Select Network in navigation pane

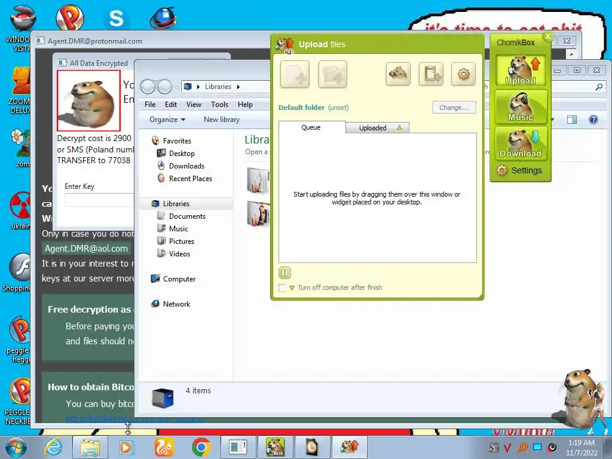click(170, 304)
